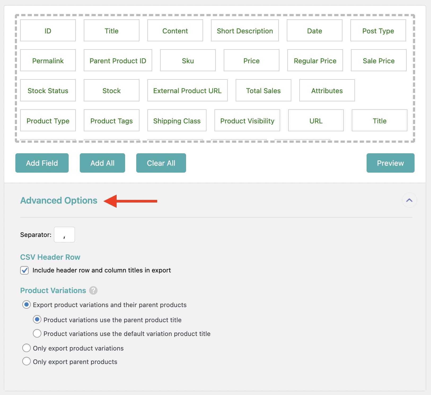Click the Shipping Class field box

point(177,121)
